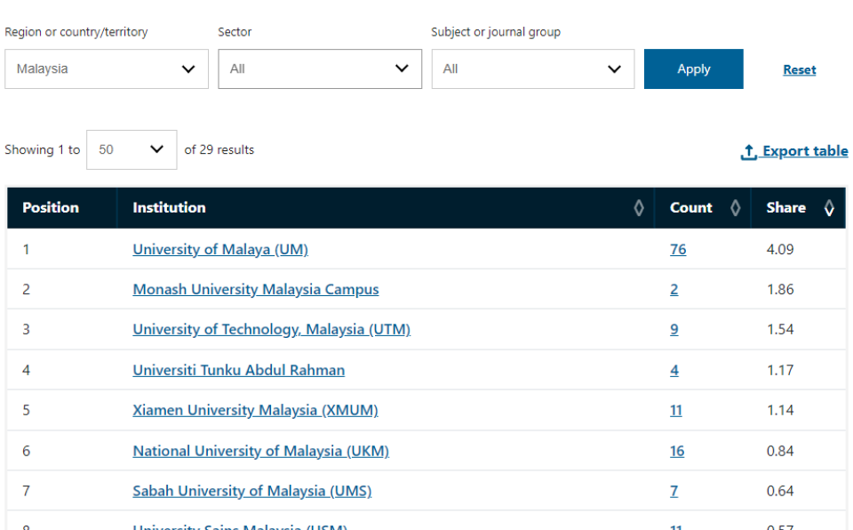The image size is (853, 530).
Task: Open Monash University Malaysia Campus link
Action: coord(255,289)
